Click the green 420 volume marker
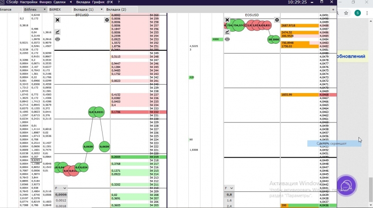 pyautogui.click(x=191, y=77)
